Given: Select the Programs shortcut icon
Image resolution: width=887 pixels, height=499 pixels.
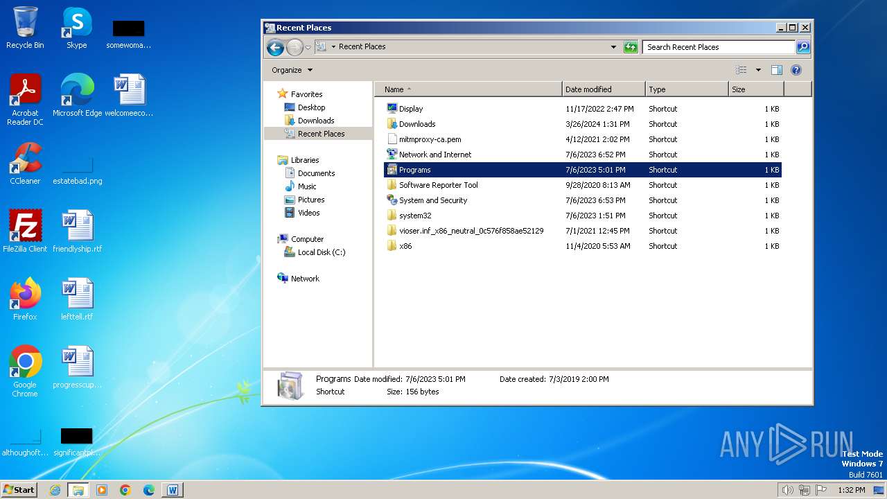Looking at the screenshot, I should [x=392, y=170].
